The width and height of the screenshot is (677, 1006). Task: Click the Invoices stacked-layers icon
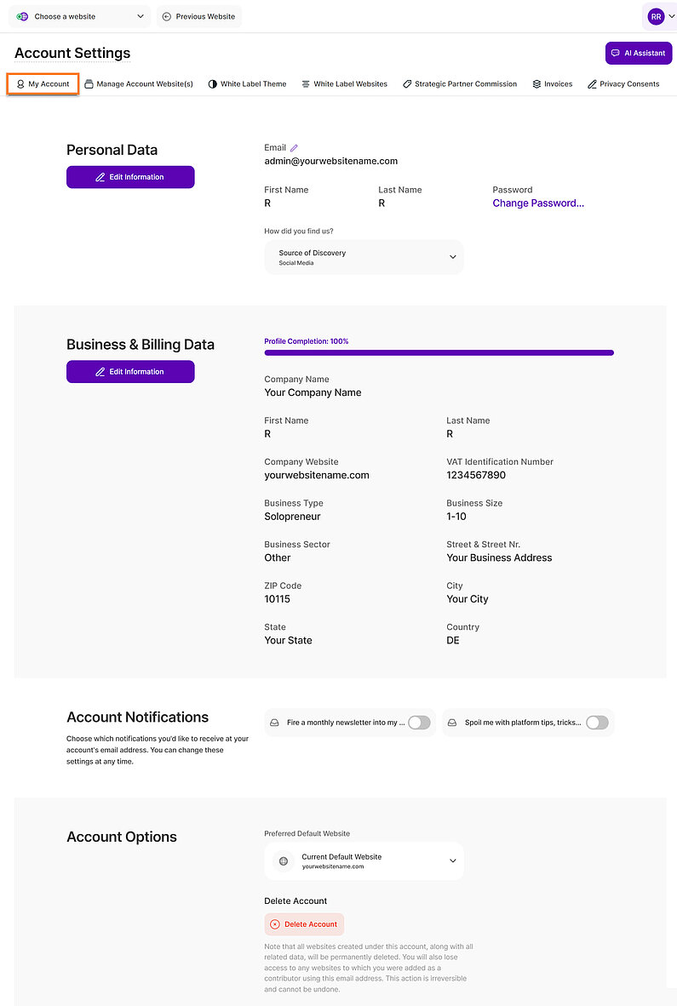[x=536, y=83]
